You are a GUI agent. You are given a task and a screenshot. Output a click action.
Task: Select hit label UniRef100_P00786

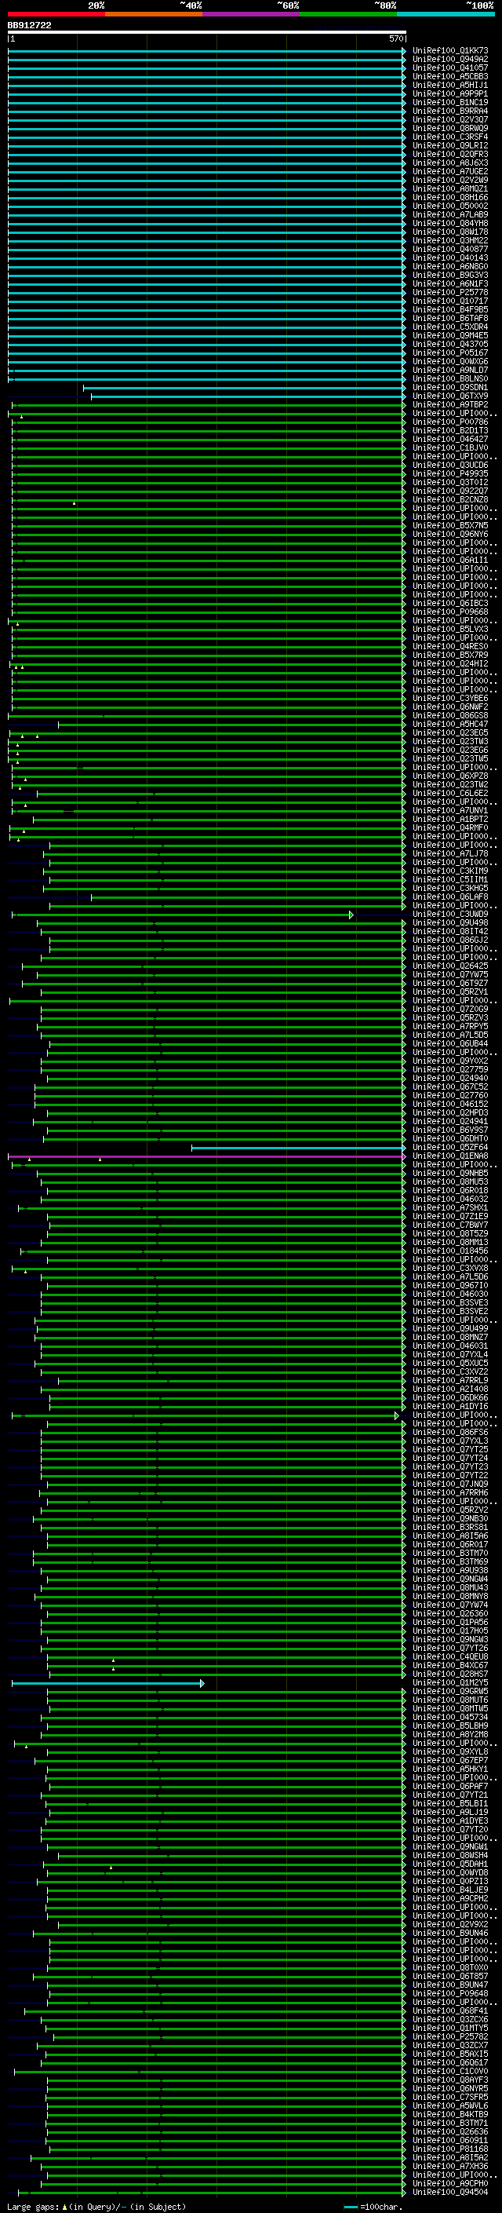point(449,422)
